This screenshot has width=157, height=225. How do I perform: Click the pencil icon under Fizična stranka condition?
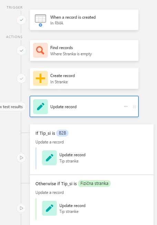(x=49, y=208)
